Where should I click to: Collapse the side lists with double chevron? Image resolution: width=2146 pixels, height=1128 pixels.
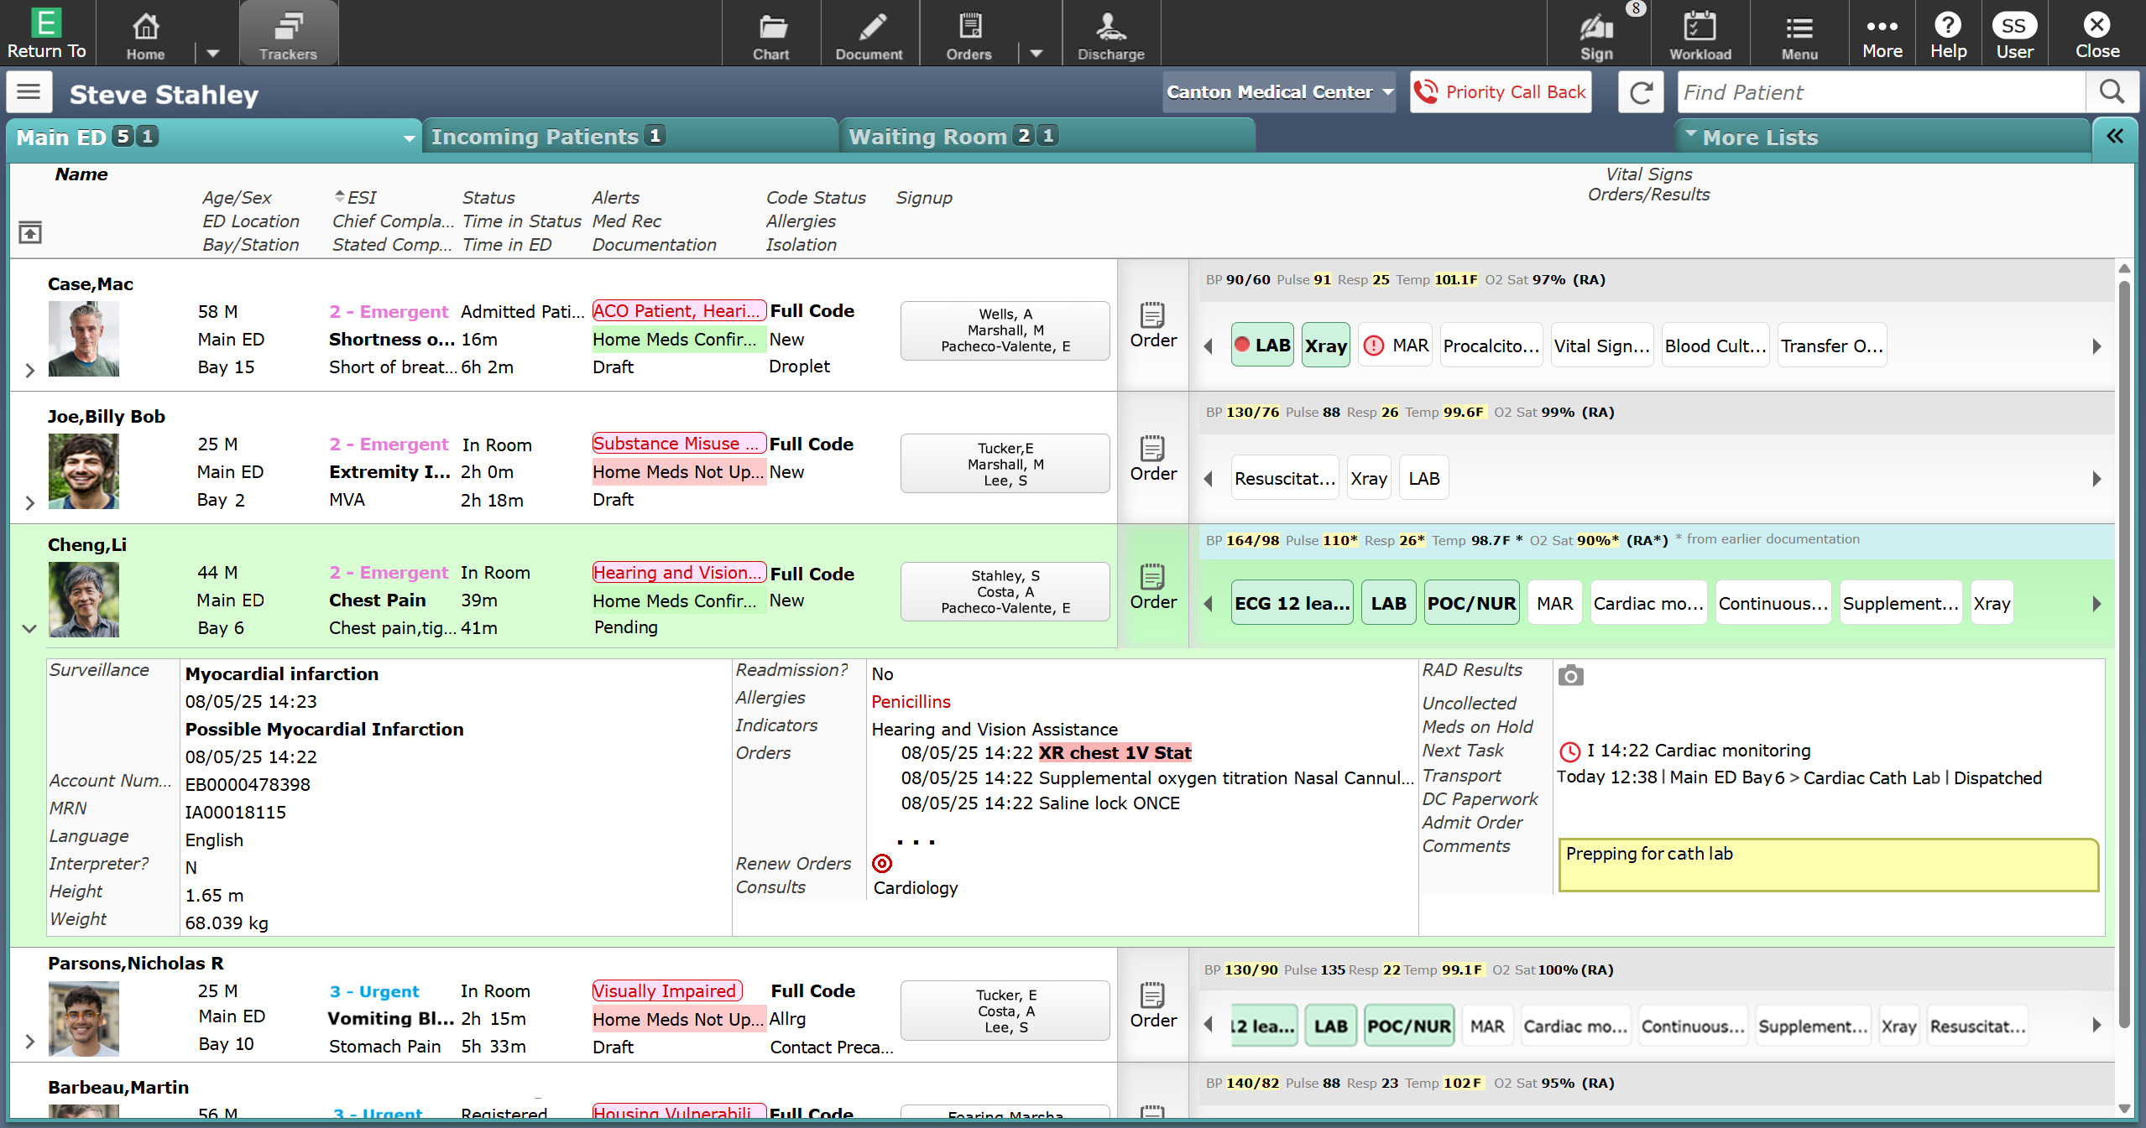tap(2114, 136)
